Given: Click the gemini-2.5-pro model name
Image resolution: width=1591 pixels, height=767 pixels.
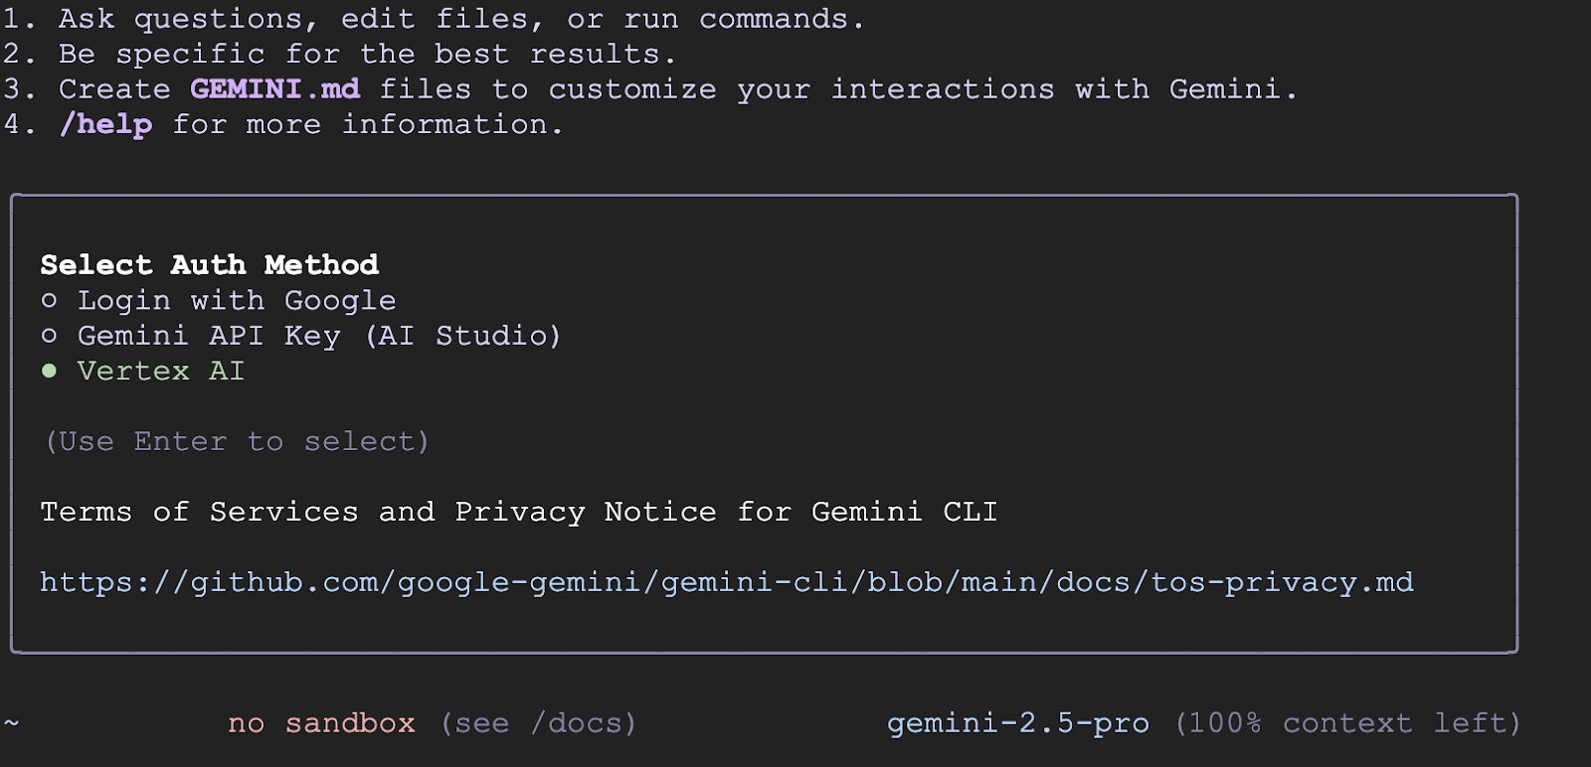Looking at the screenshot, I should click(x=1017, y=723).
